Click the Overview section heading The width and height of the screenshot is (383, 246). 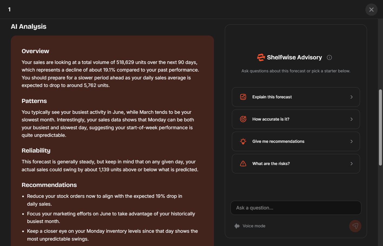[x=35, y=51]
